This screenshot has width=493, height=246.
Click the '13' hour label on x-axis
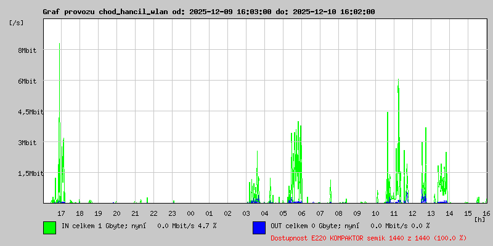coord(431,213)
